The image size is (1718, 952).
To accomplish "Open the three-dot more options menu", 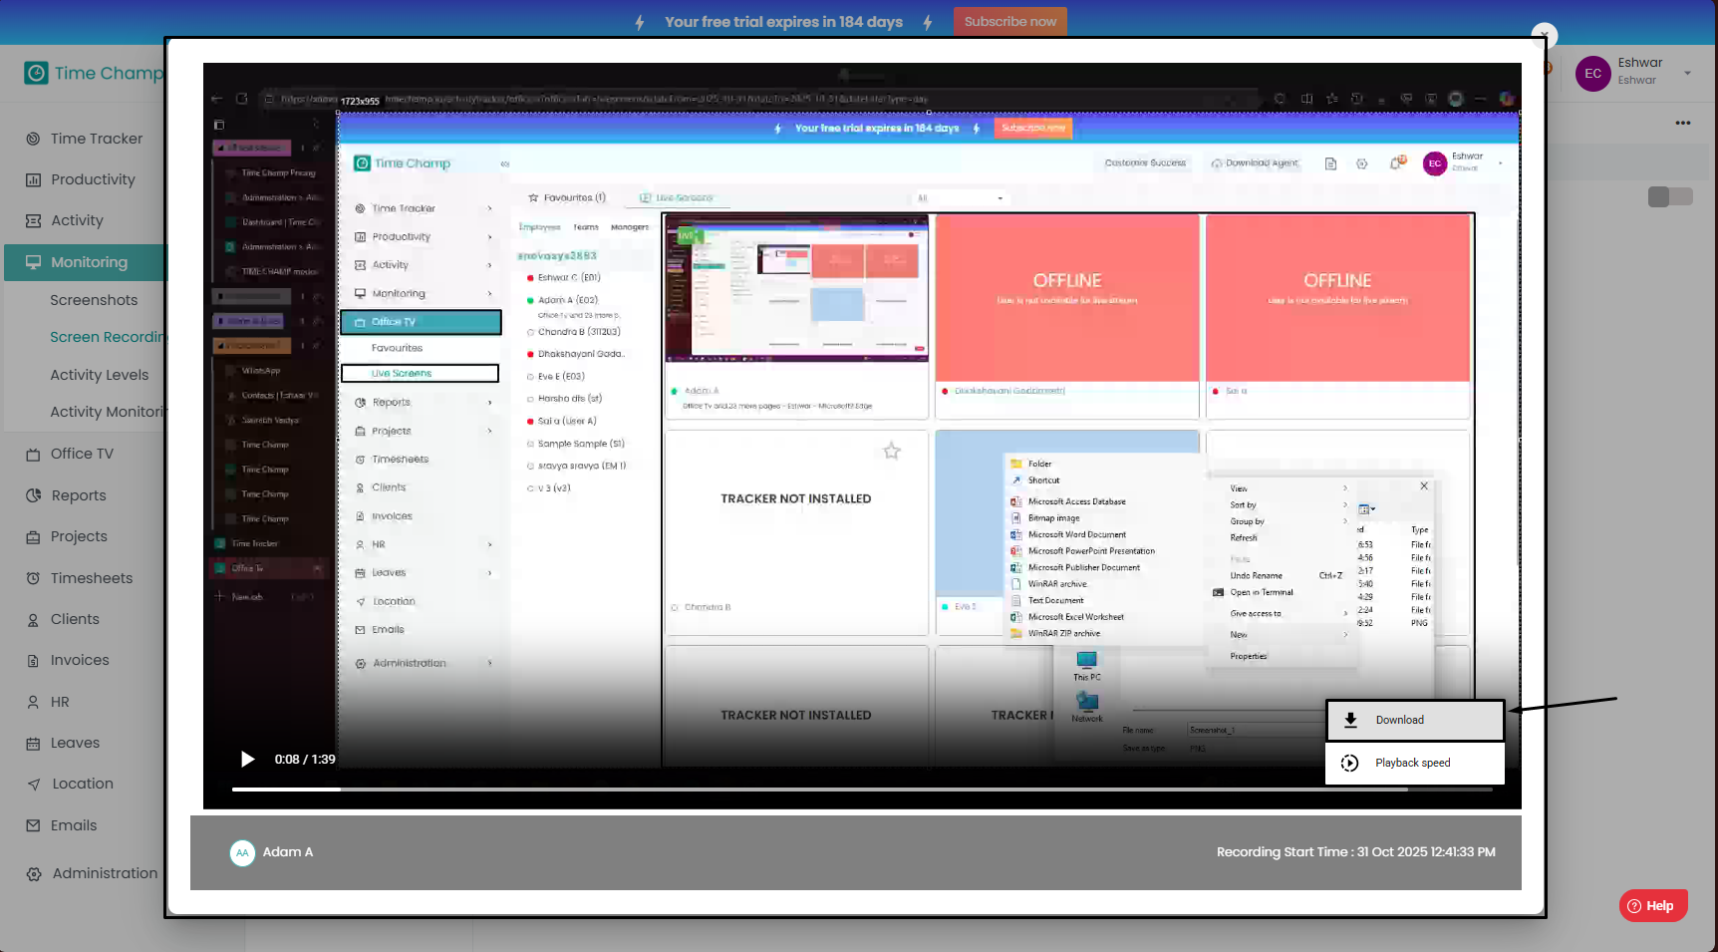I will [1683, 123].
